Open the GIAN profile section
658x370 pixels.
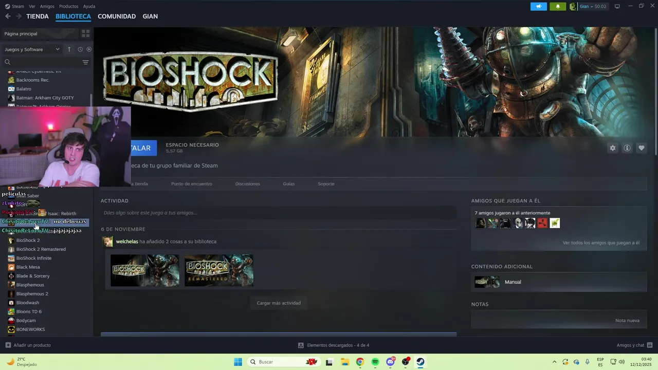[150, 16]
